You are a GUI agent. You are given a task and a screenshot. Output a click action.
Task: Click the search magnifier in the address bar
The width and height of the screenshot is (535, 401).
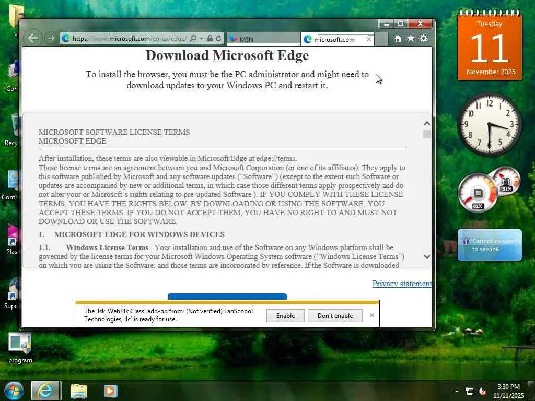pos(193,39)
